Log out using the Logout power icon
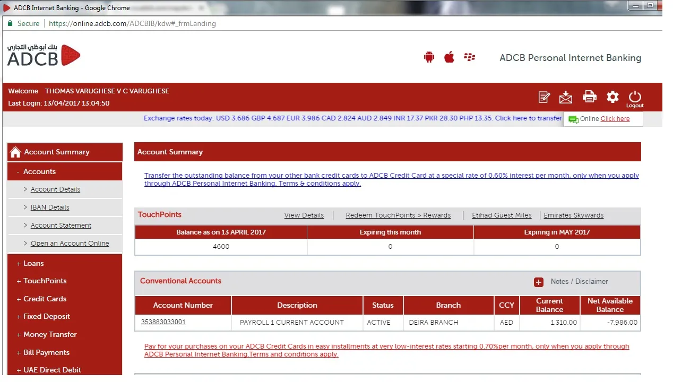The height and width of the screenshot is (382, 673). click(x=635, y=99)
